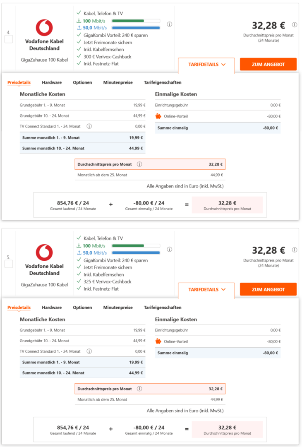Select Optionen tab in offer 5
This screenshot has height=447, width=302.
click(x=82, y=308)
